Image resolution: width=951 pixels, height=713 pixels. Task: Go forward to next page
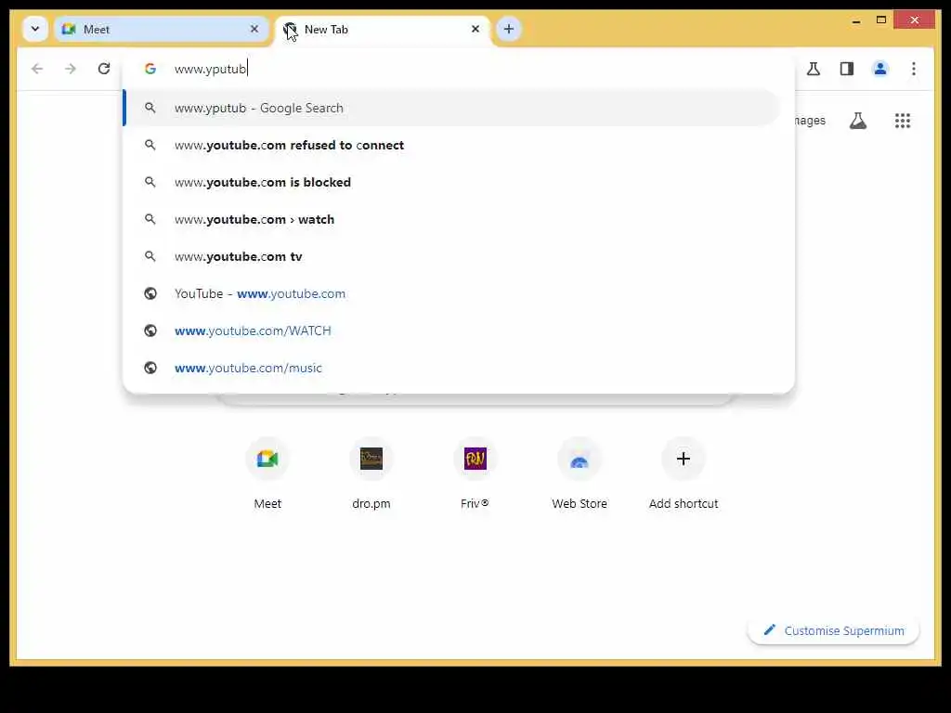[x=71, y=69]
